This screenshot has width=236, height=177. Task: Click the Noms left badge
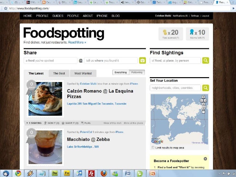click(197, 34)
